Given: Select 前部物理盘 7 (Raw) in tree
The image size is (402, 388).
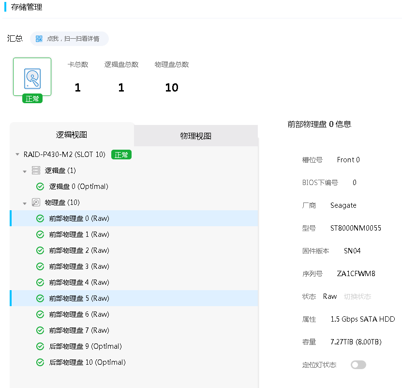Looking at the screenshot, I should (x=79, y=330).
